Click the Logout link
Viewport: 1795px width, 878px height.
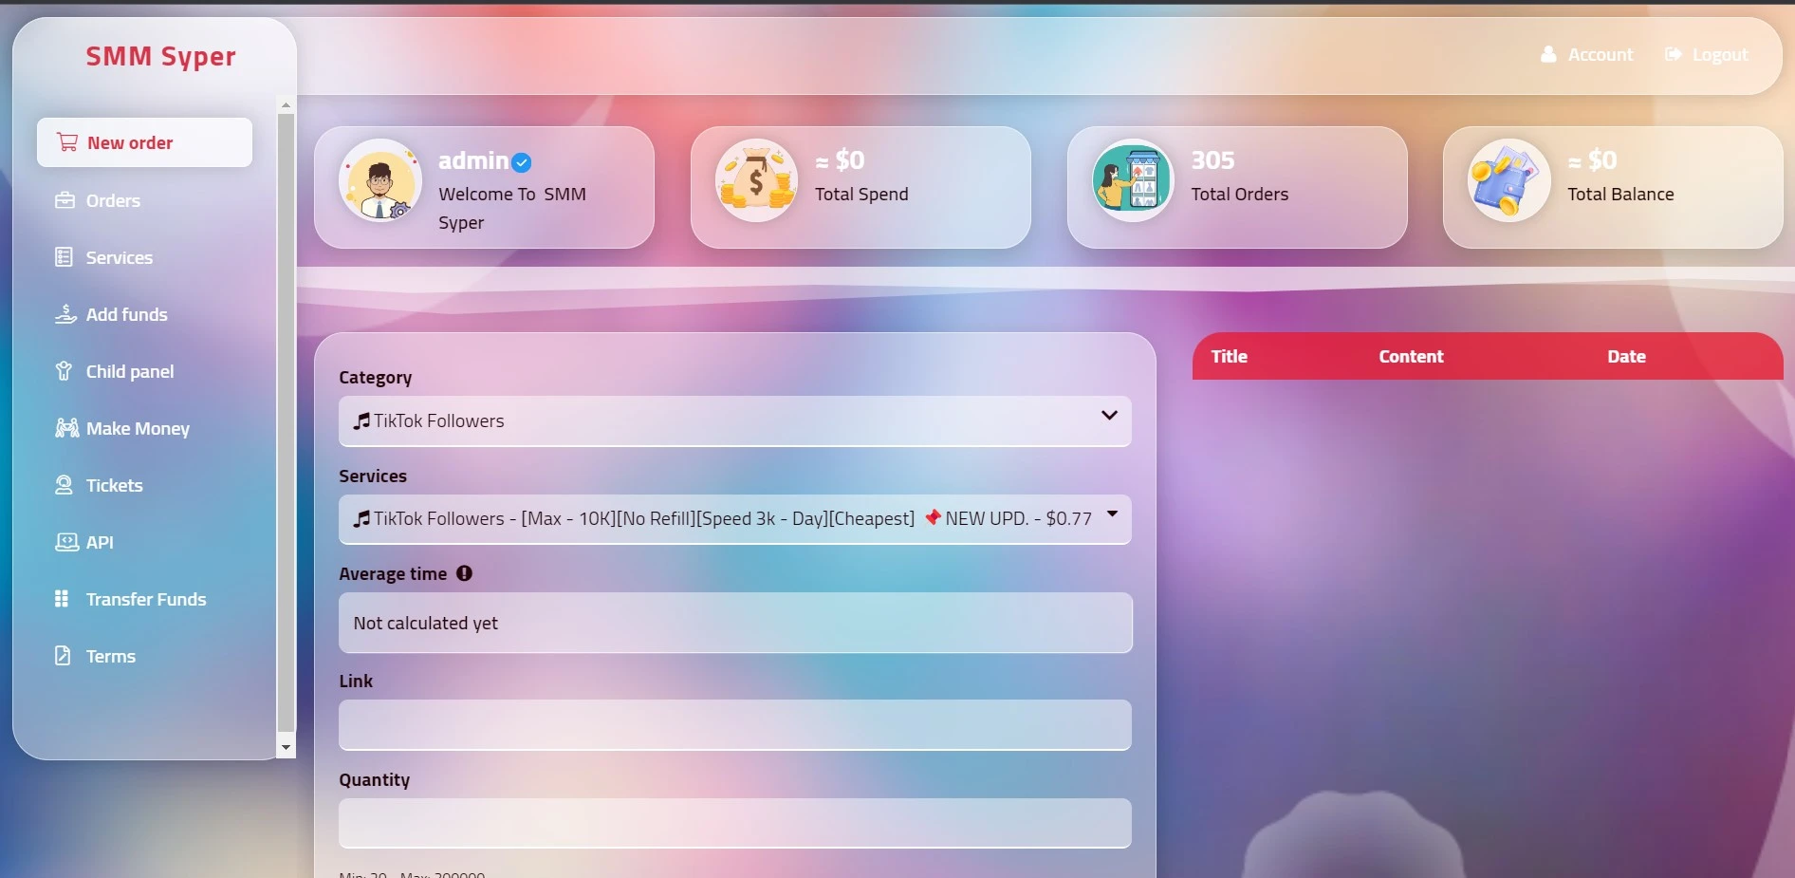tap(1707, 55)
